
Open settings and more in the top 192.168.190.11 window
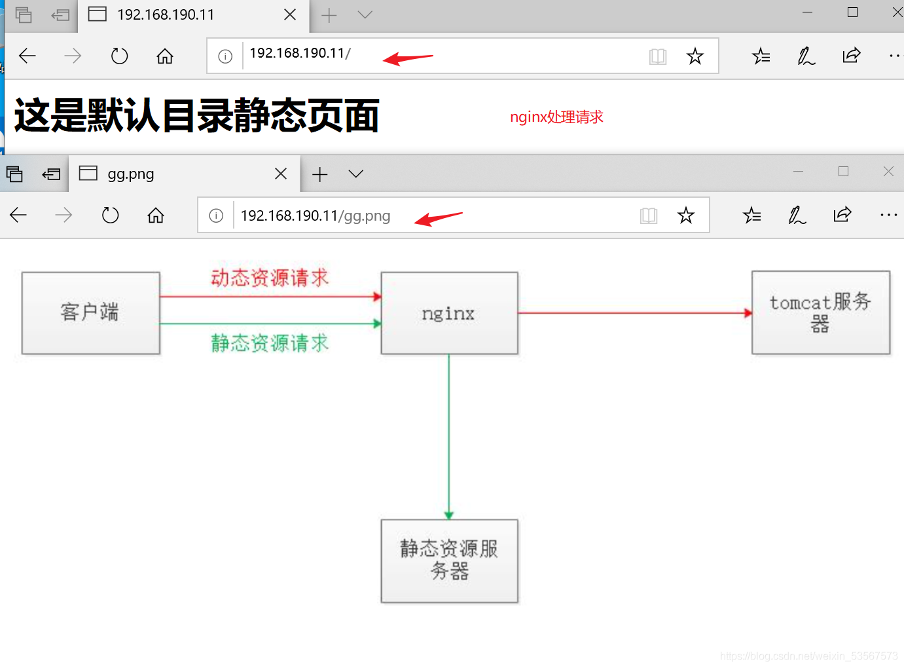895,56
